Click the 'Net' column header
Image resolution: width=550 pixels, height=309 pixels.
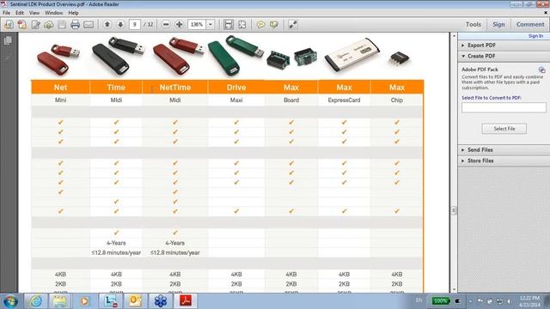click(x=60, y=88)
